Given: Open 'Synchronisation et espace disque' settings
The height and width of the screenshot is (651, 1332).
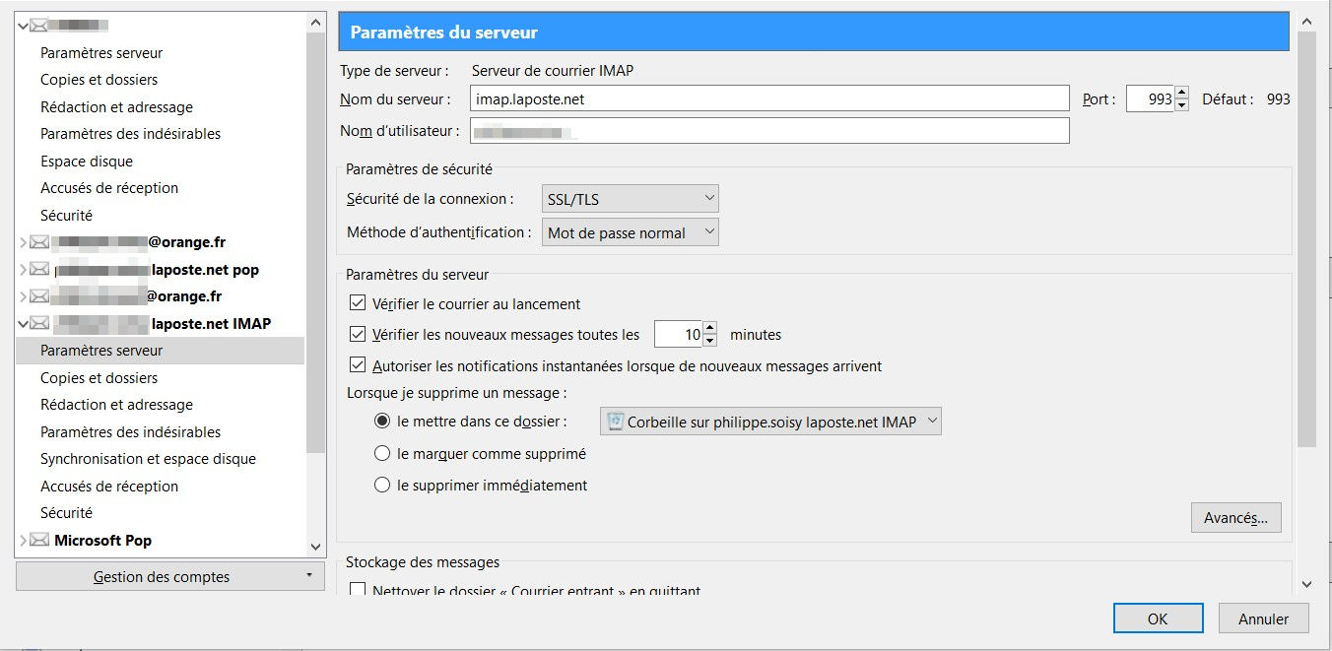Looking at the screenshot, I should pyautogui.click(x=148, y=458).
